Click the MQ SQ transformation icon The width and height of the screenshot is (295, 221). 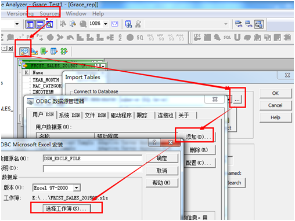pos(170,37)
